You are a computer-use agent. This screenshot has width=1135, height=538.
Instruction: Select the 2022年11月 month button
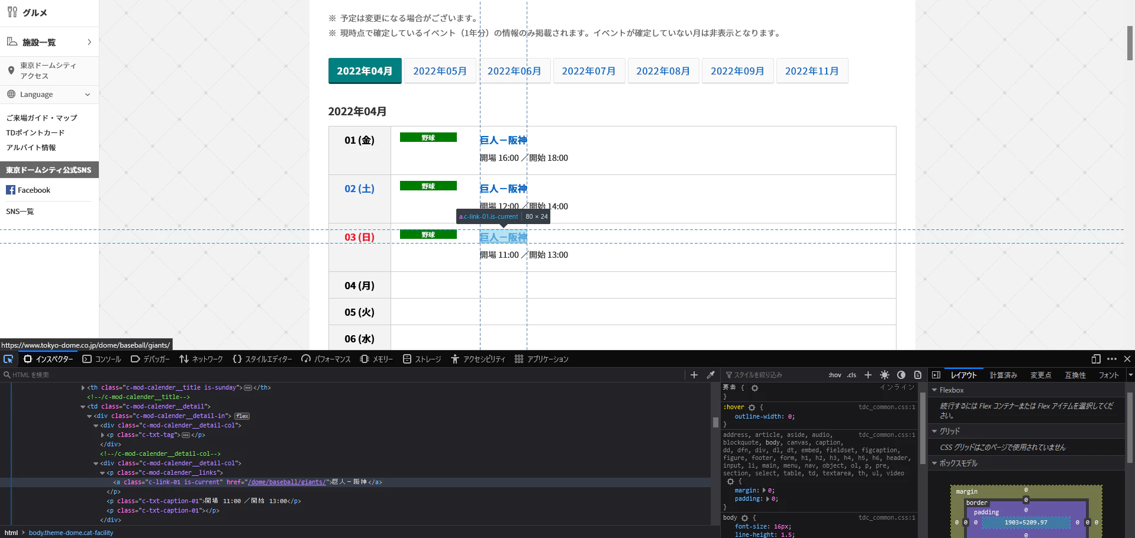pyautogui.click(x=812, y=71)
